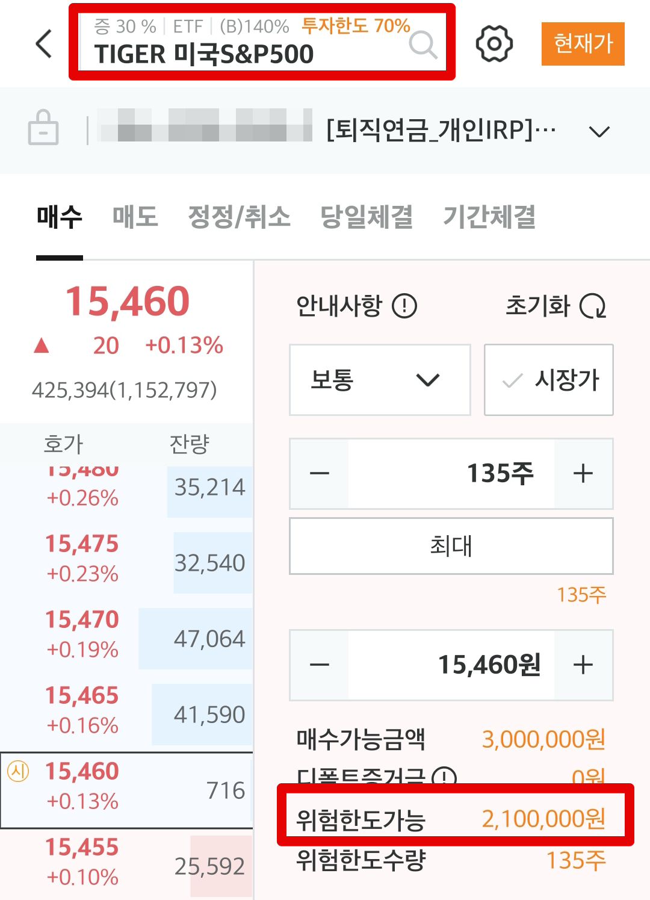Increase price with the plus button

click(583, 665)
